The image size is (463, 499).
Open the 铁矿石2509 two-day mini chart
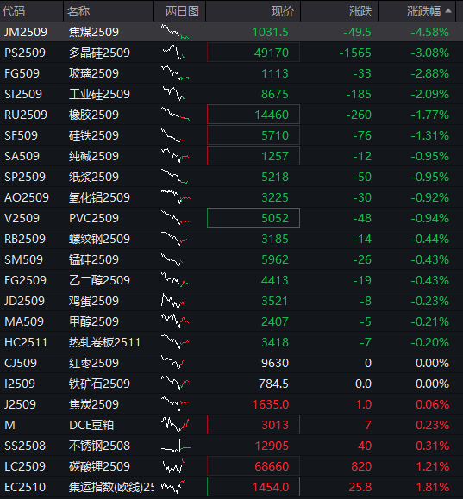(x=175, y=384)
